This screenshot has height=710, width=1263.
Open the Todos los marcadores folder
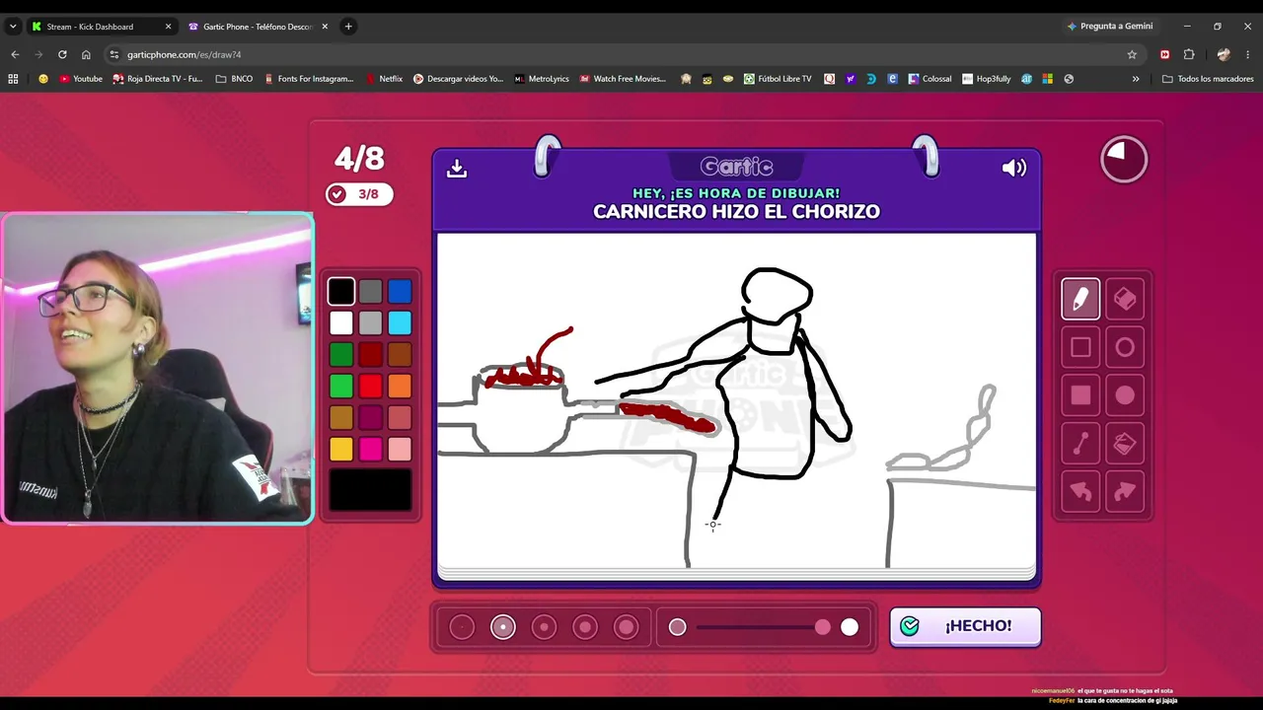(x=1208, y=79)
